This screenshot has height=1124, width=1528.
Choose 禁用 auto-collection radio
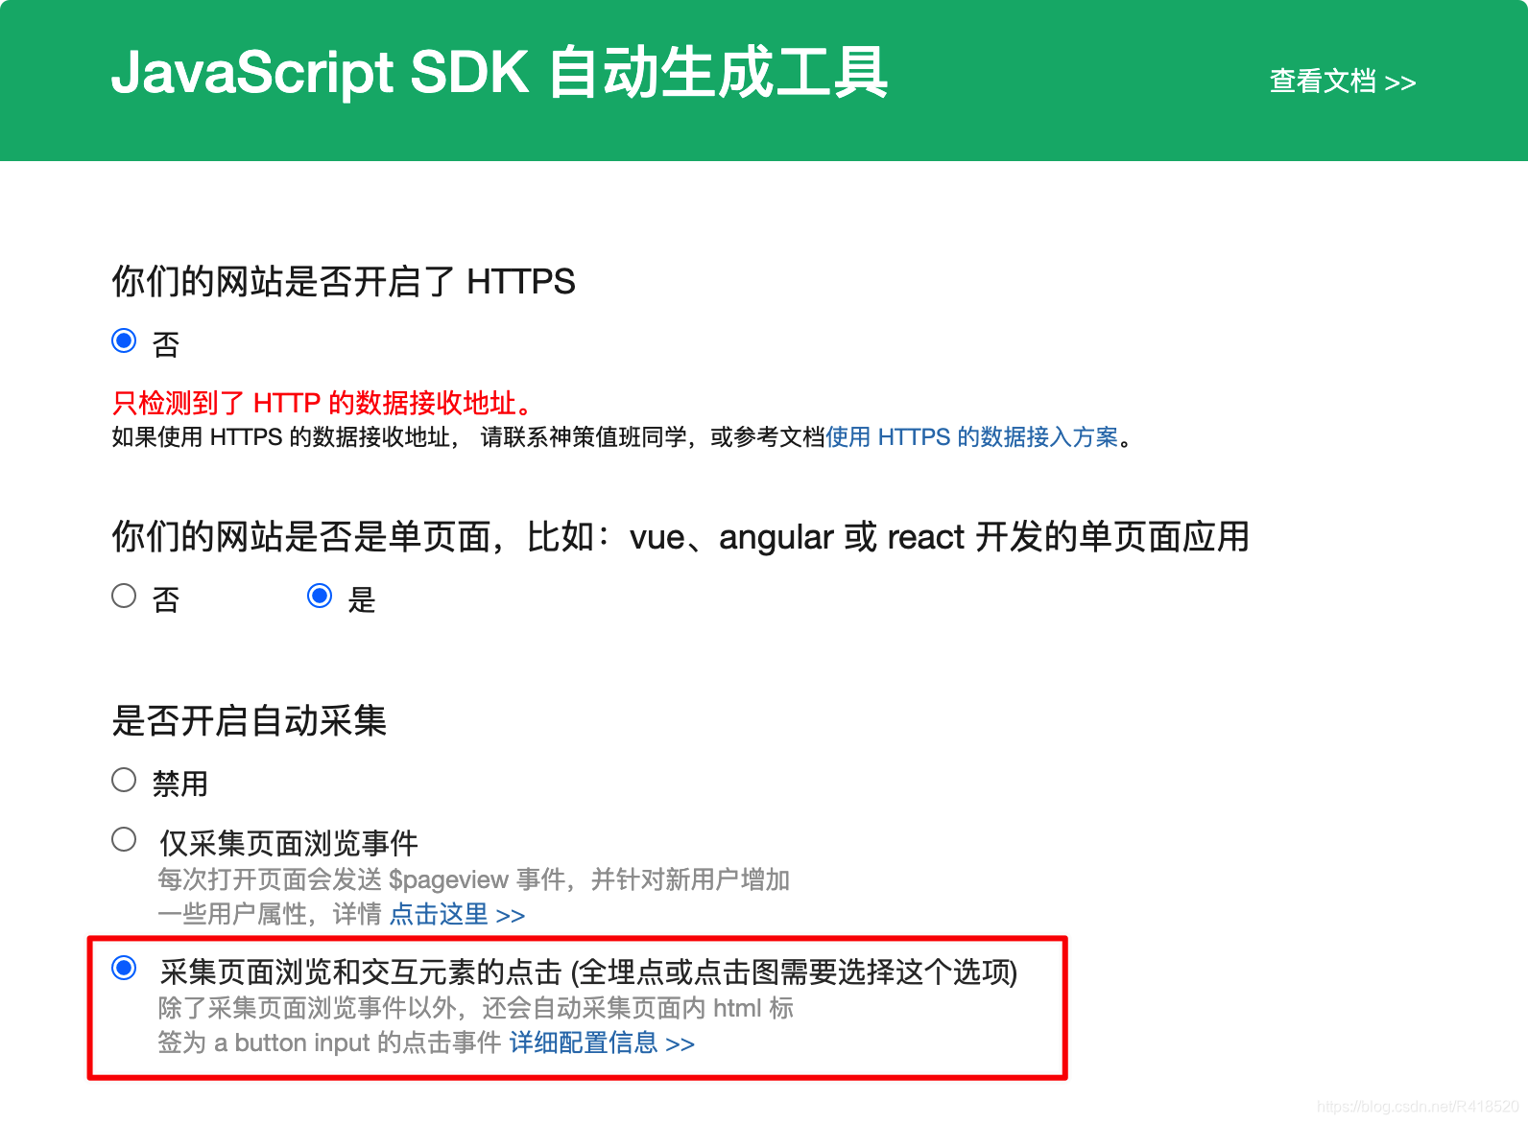[124, 780]
